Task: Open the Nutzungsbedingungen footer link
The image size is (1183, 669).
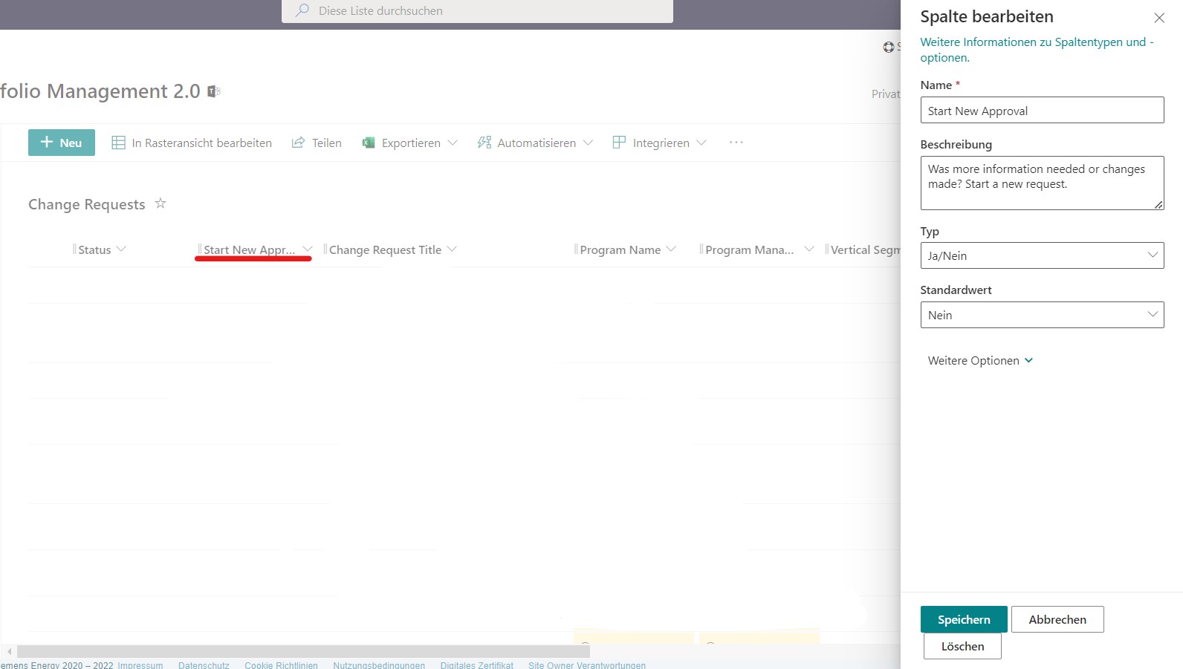Action: tap(379, 665)
